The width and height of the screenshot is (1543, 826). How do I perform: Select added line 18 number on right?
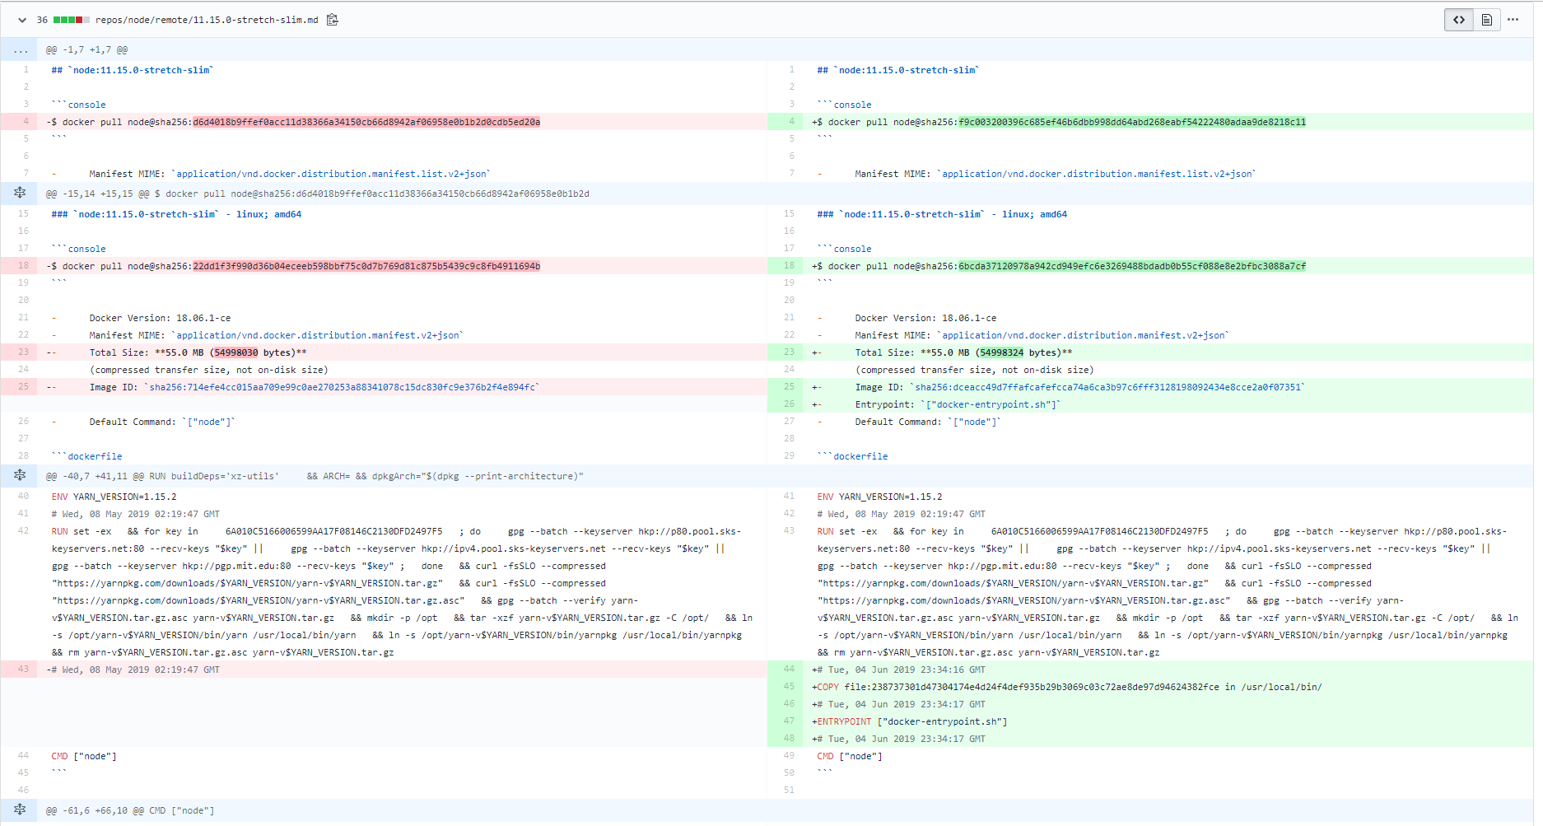pyautogui.click(x=789, y=266)
